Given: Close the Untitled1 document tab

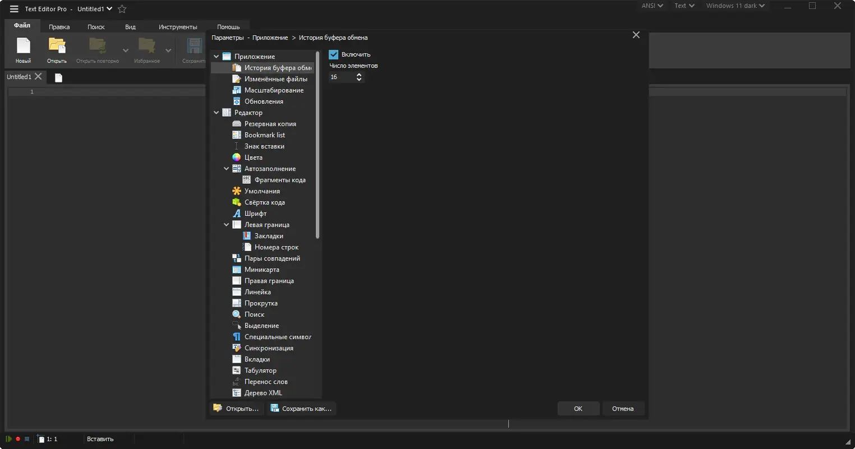Looking at the screenshot, I should point(38,76).
